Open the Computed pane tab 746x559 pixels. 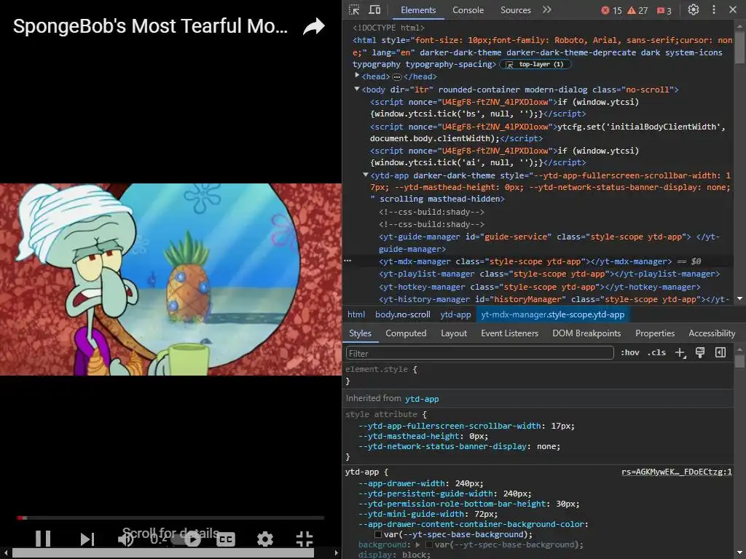click(406, 333)
